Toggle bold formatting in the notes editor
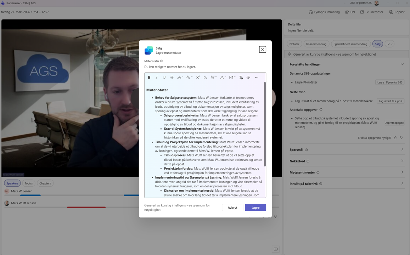410x255 pixels. [x=149, y=78]
